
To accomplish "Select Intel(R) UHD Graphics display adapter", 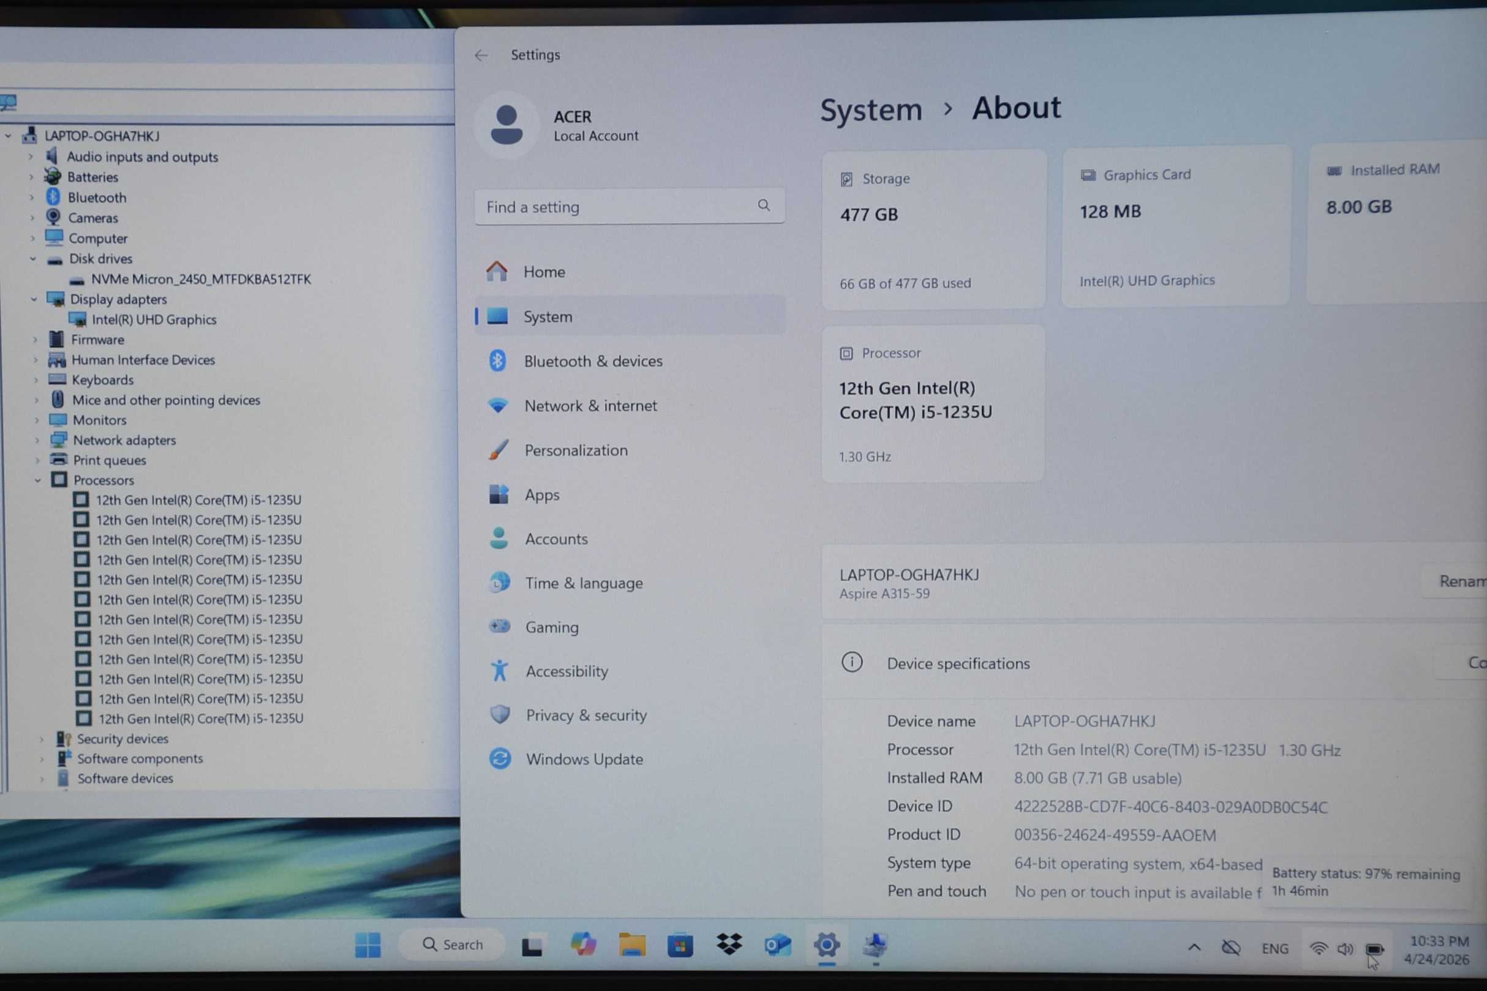I will coord(154,320).
